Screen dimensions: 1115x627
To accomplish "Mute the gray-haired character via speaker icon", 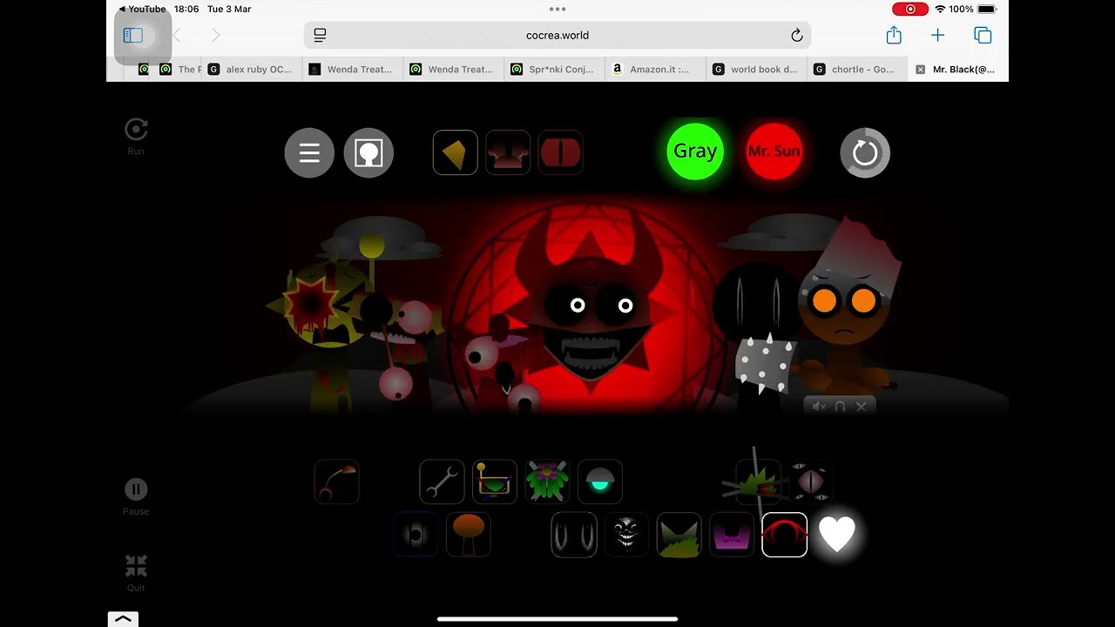I will click(x=819, y=407).
